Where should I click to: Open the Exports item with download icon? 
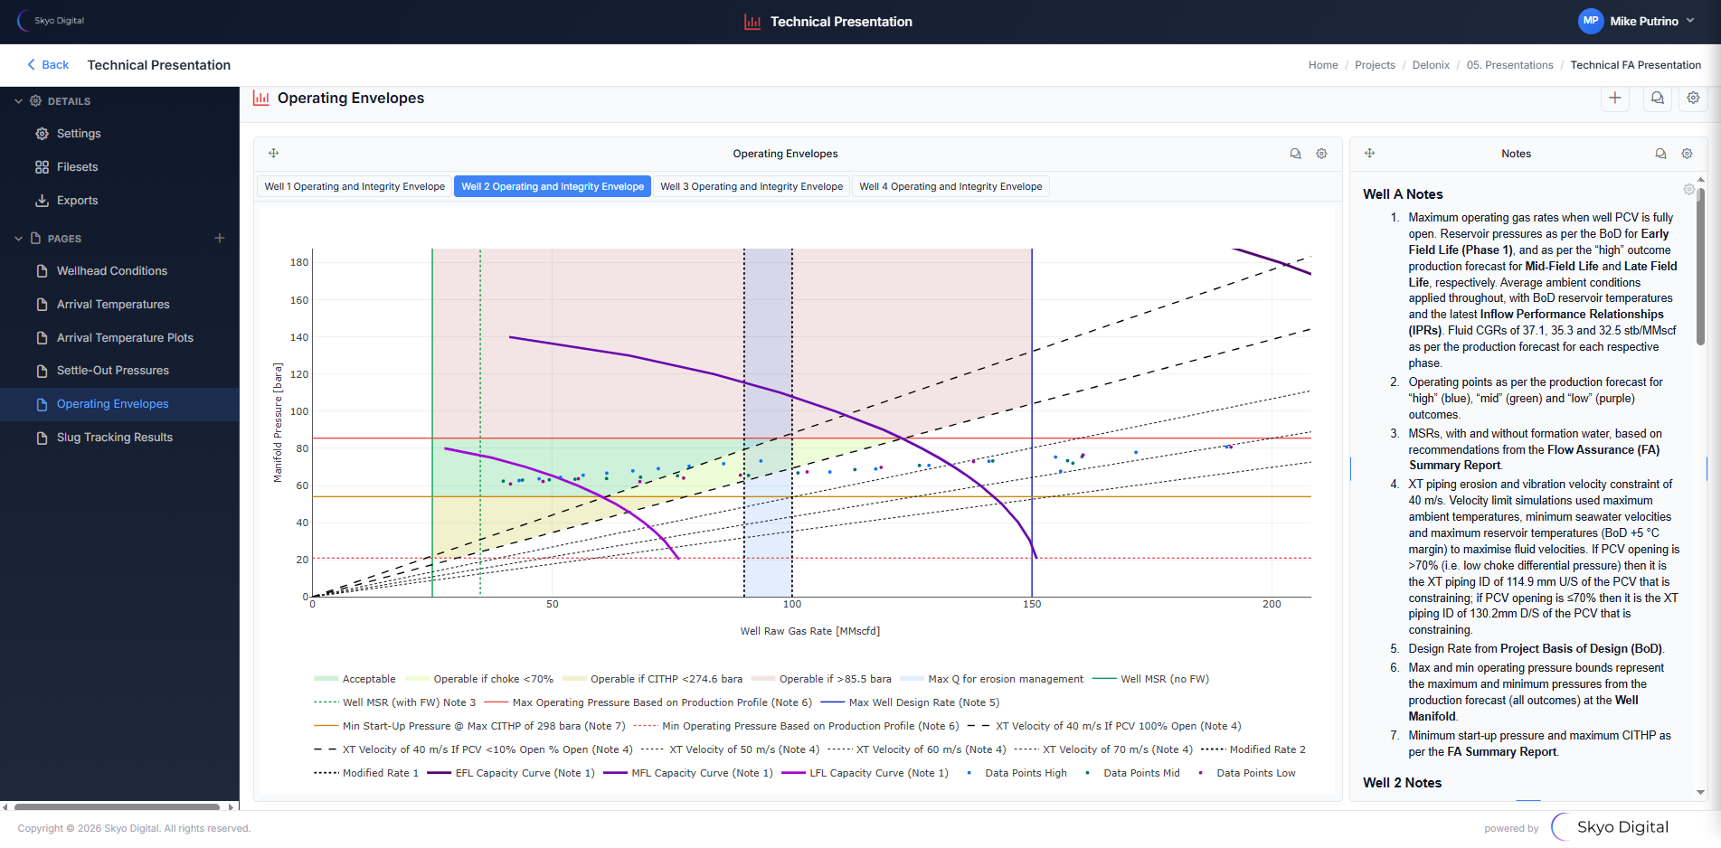pyautogui.click(x=78, y=200)
